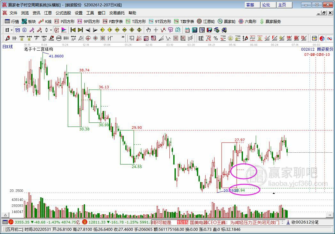Image resolution: width=335 pixels, height=234 pixels.
Task: Click the 深 Shenzhen index status icon
Action: (x=85, y=222)
